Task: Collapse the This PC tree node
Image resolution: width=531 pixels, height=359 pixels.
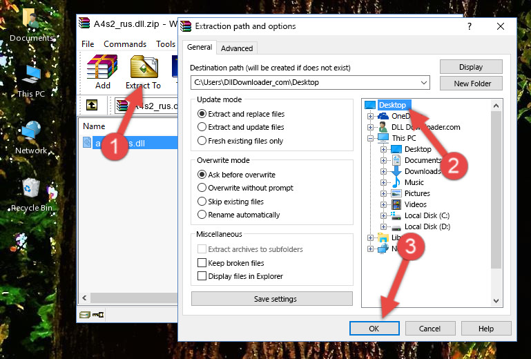Action: [x=370, y=138]
